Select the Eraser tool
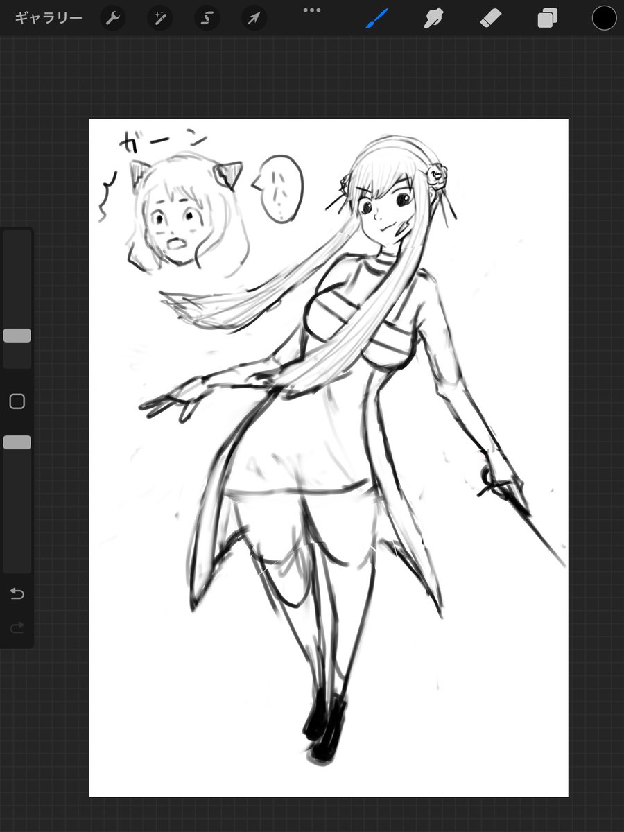The height and width of the screenshot is (832, 624). [490, 18]
